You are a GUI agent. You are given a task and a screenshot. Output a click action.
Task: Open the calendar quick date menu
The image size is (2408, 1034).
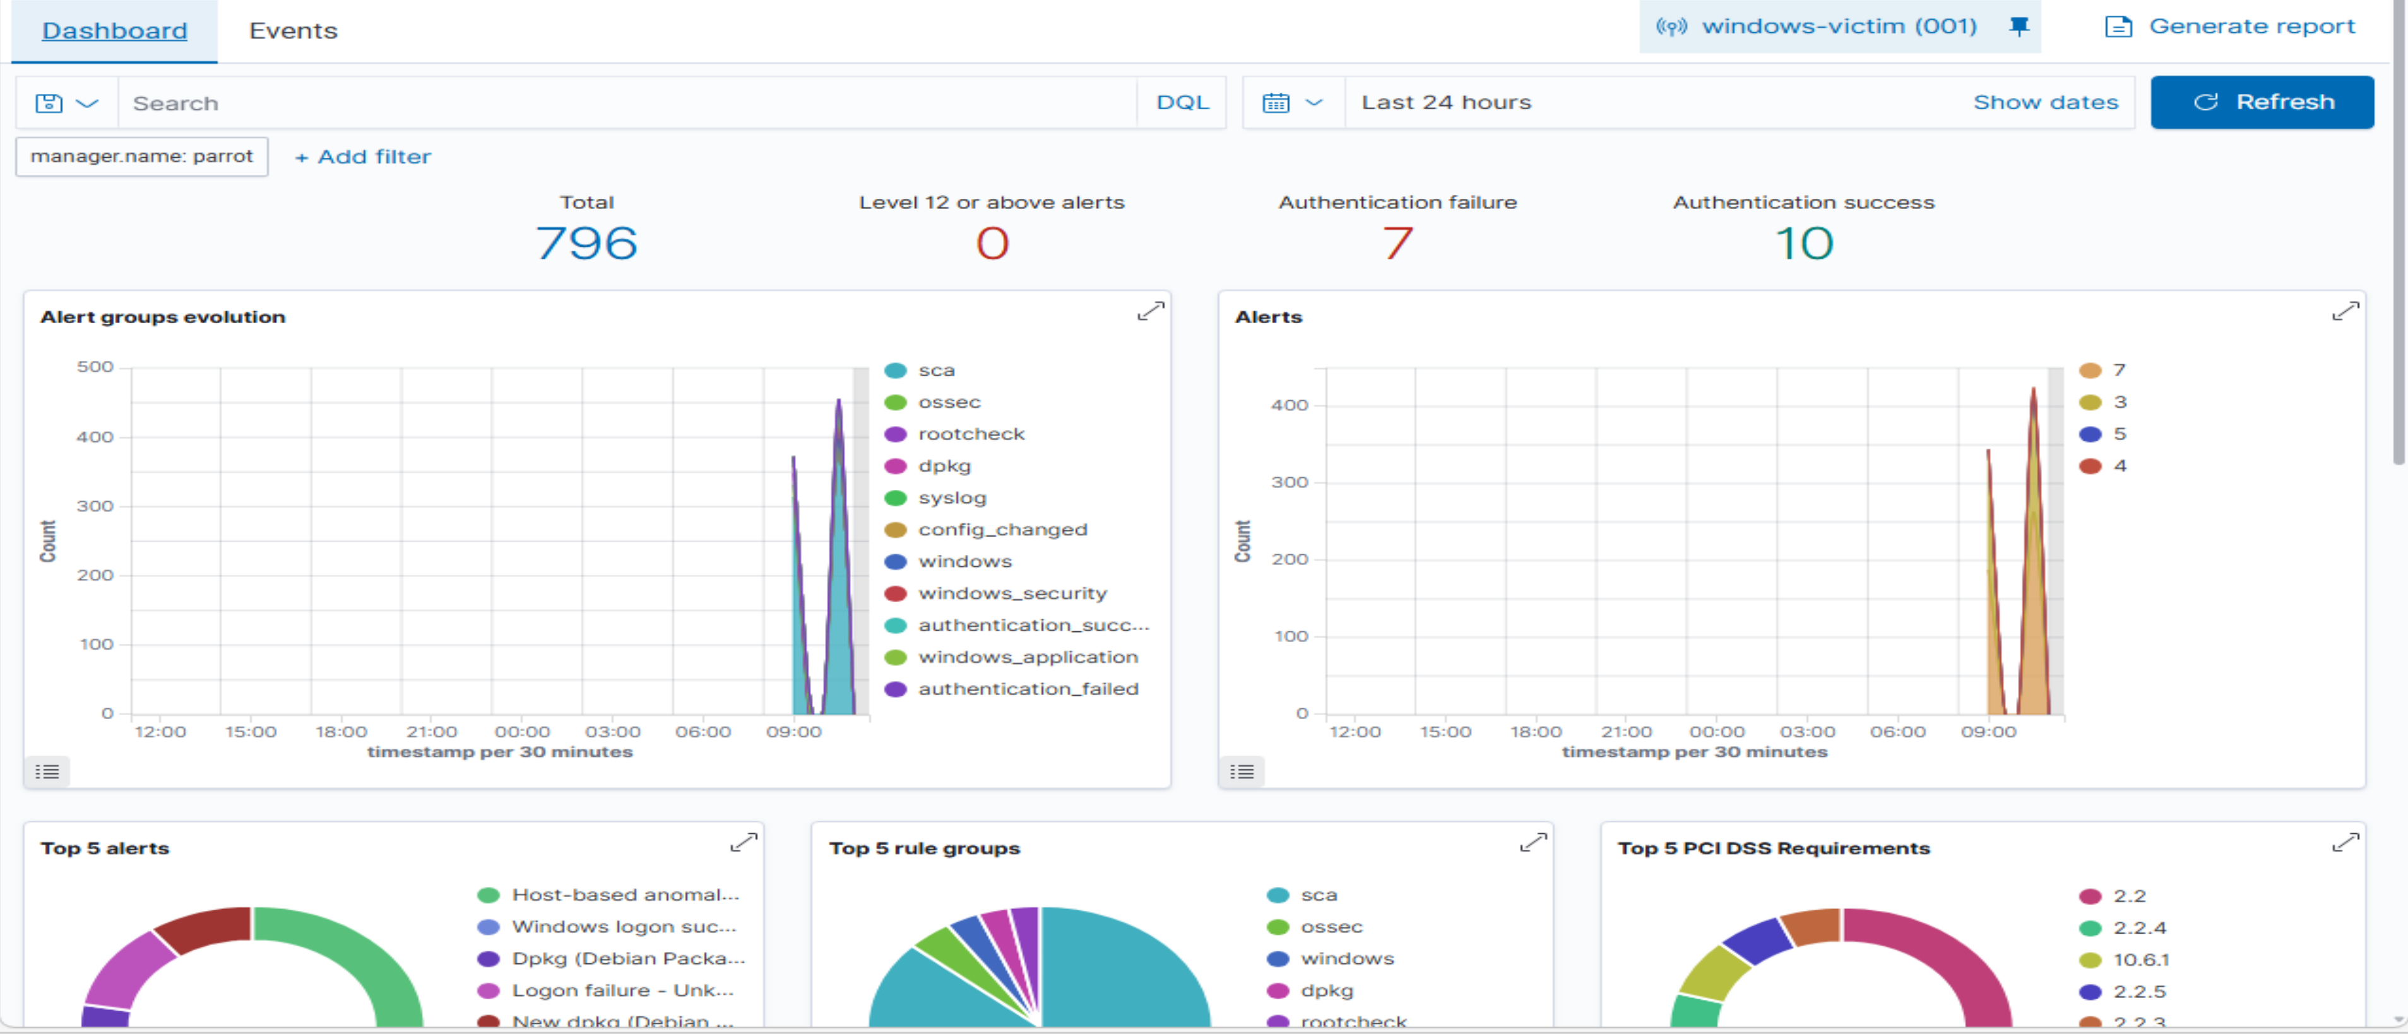[1294, 103]
